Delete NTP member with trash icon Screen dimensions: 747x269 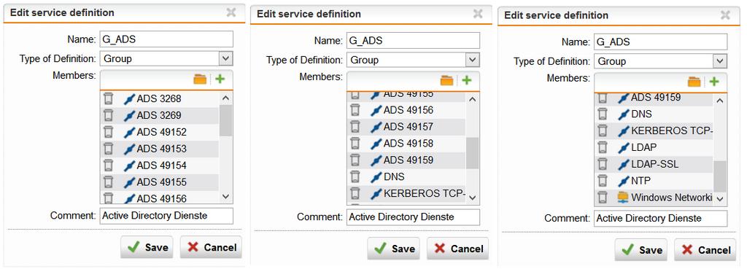pos(603,181)
